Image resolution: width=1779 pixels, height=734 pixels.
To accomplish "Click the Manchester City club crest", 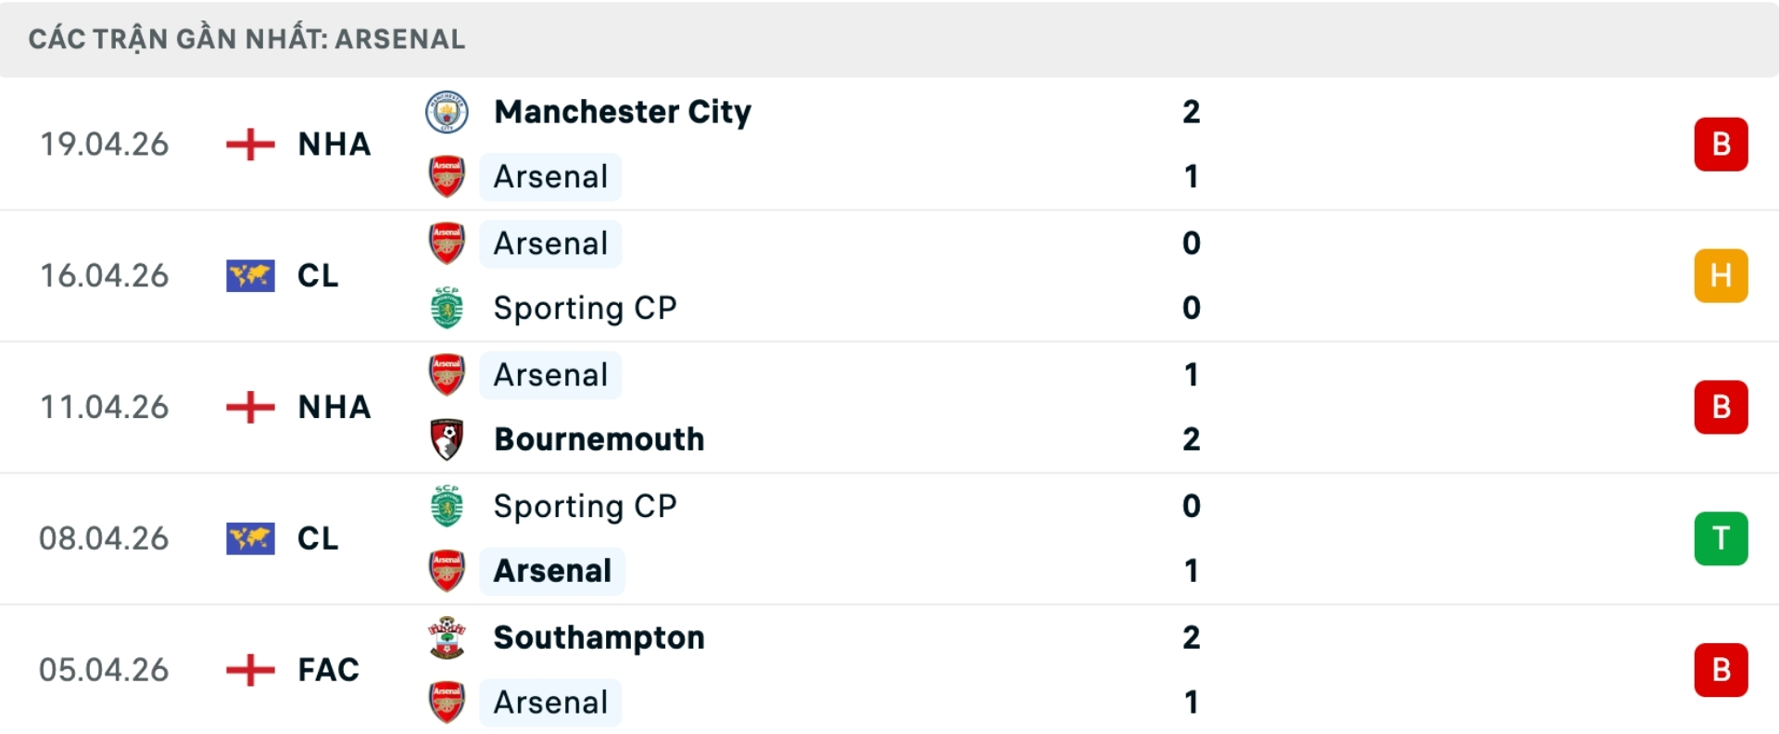I will click(446, 112).
